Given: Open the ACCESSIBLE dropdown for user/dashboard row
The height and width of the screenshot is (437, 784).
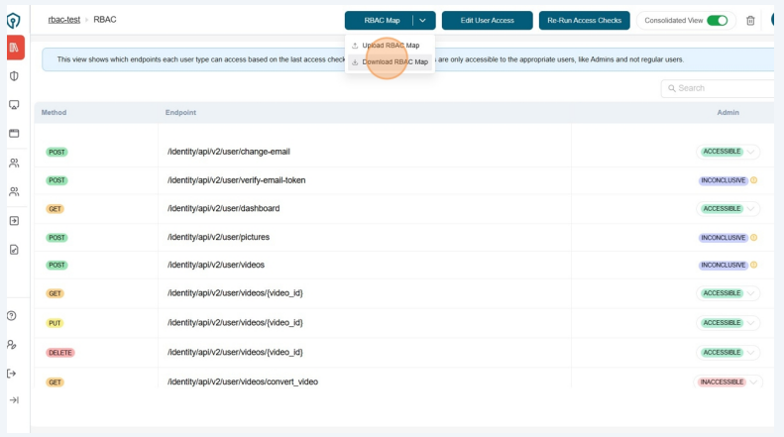Looking at the screenshot, I should pos(752,209).
